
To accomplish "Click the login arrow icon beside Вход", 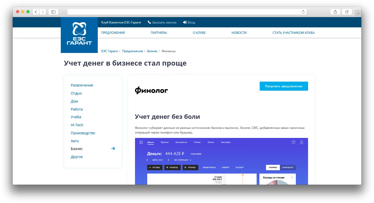I will click(185, 22).
